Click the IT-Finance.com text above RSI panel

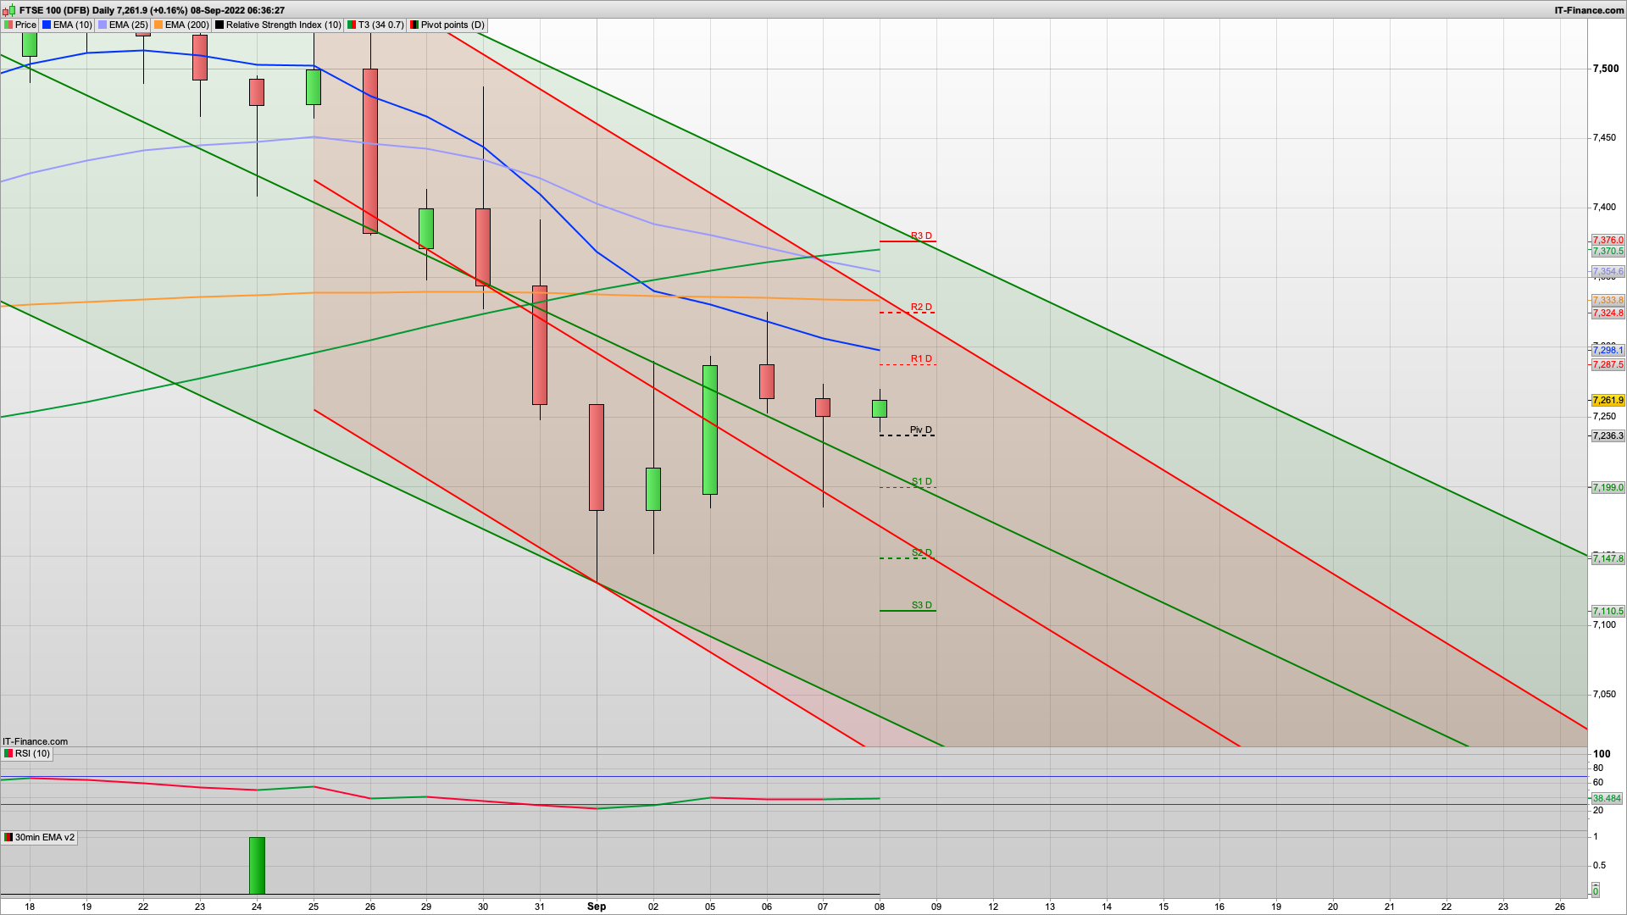(35, 741)
